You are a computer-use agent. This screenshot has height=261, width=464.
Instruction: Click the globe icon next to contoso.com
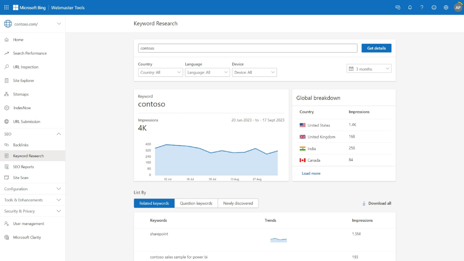tap(8, 24)
